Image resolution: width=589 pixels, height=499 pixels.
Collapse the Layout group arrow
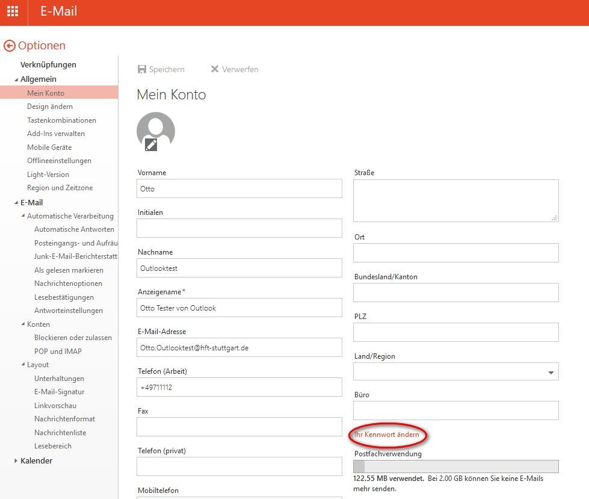(x=23, y=365)
